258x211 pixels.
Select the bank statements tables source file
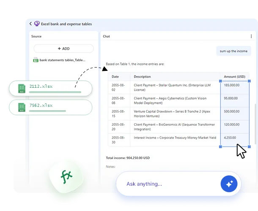click(x=59, y=60)
